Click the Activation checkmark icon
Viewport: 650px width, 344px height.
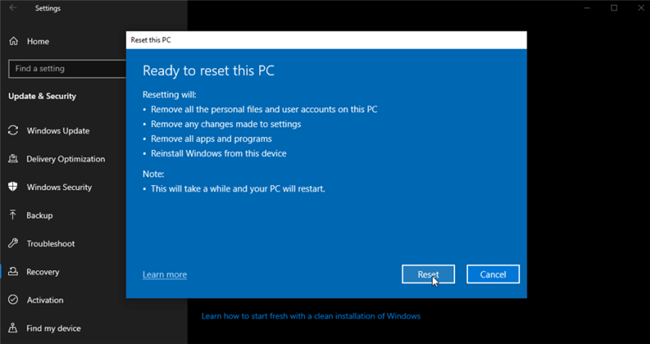point(13,299)
